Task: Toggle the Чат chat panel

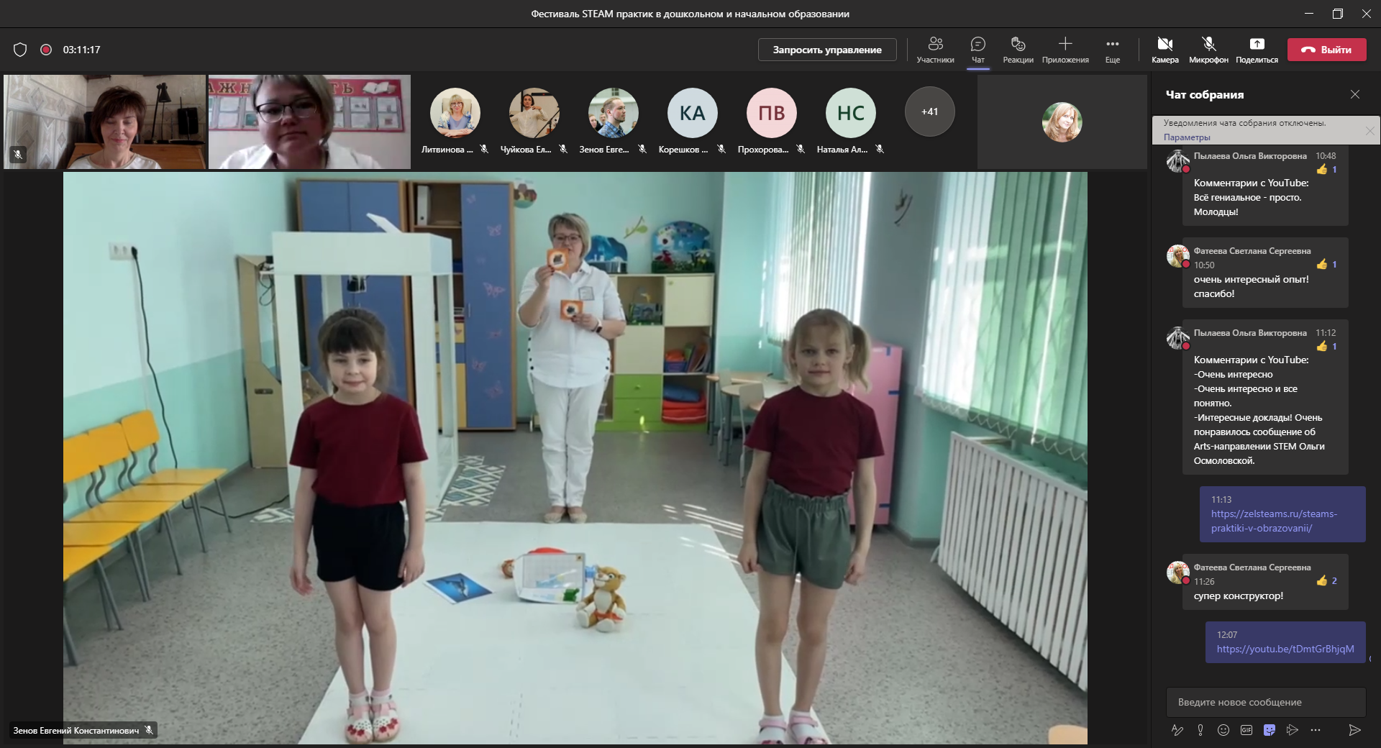Action: point(977,50)
